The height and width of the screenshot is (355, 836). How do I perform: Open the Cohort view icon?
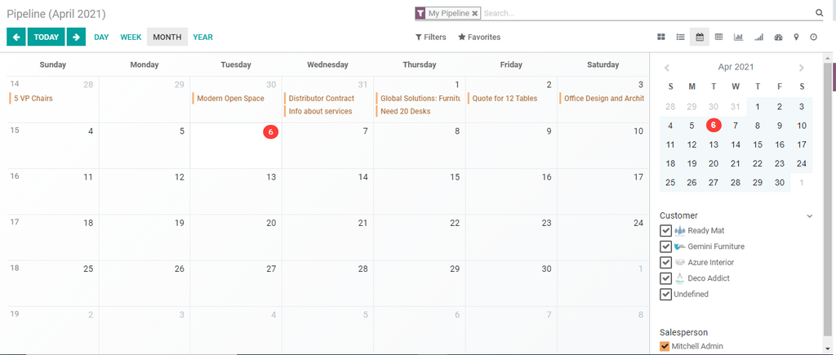click(x=758, y=37)
